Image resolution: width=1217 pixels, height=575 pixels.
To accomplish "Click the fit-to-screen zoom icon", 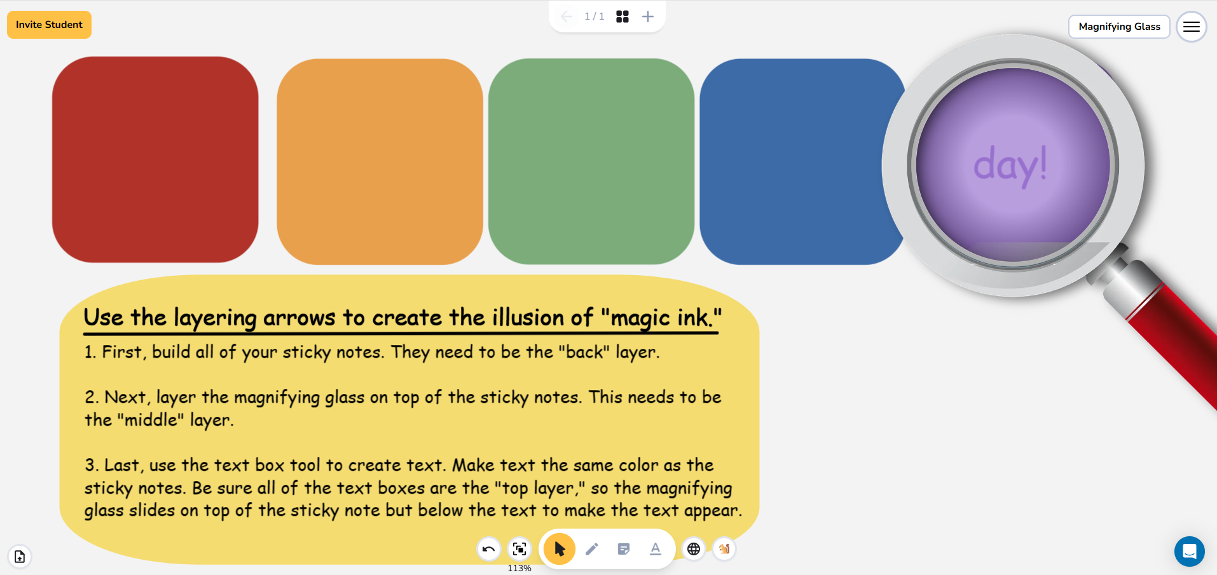I will (x=519, y=549).
